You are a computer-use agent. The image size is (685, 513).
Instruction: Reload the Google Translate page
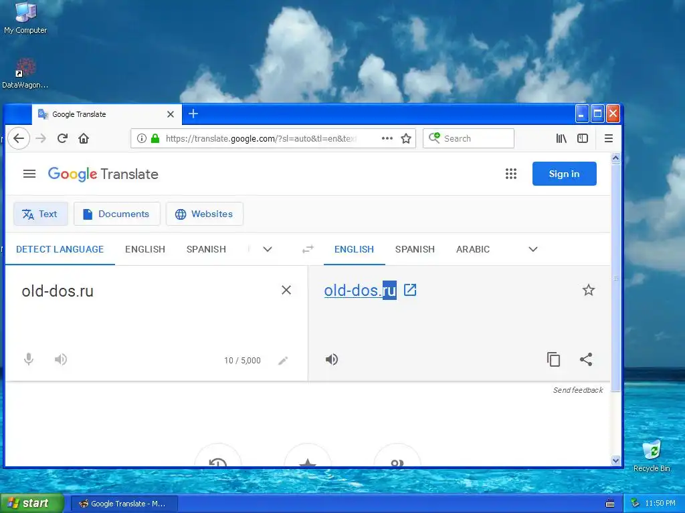click(62, 138)
